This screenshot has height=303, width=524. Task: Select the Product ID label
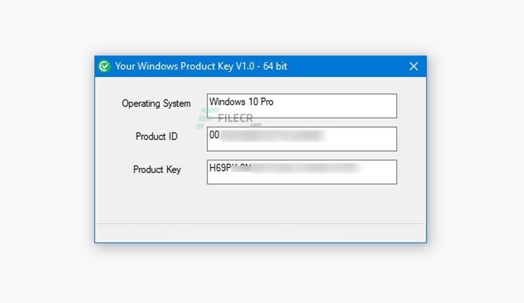pos(157,136)
